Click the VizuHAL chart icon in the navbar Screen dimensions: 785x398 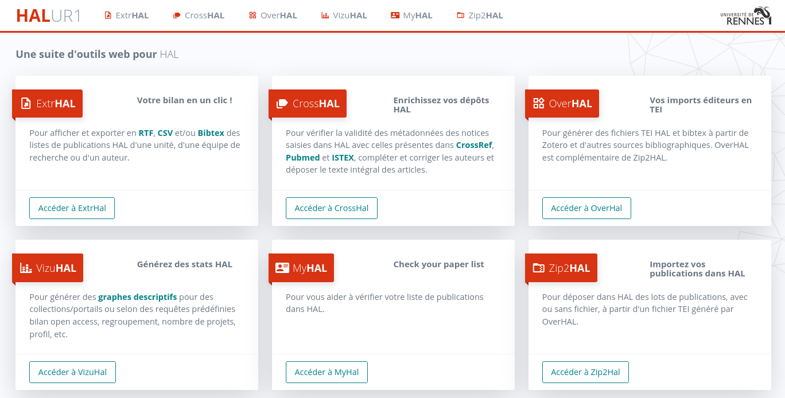pos(325,15)
